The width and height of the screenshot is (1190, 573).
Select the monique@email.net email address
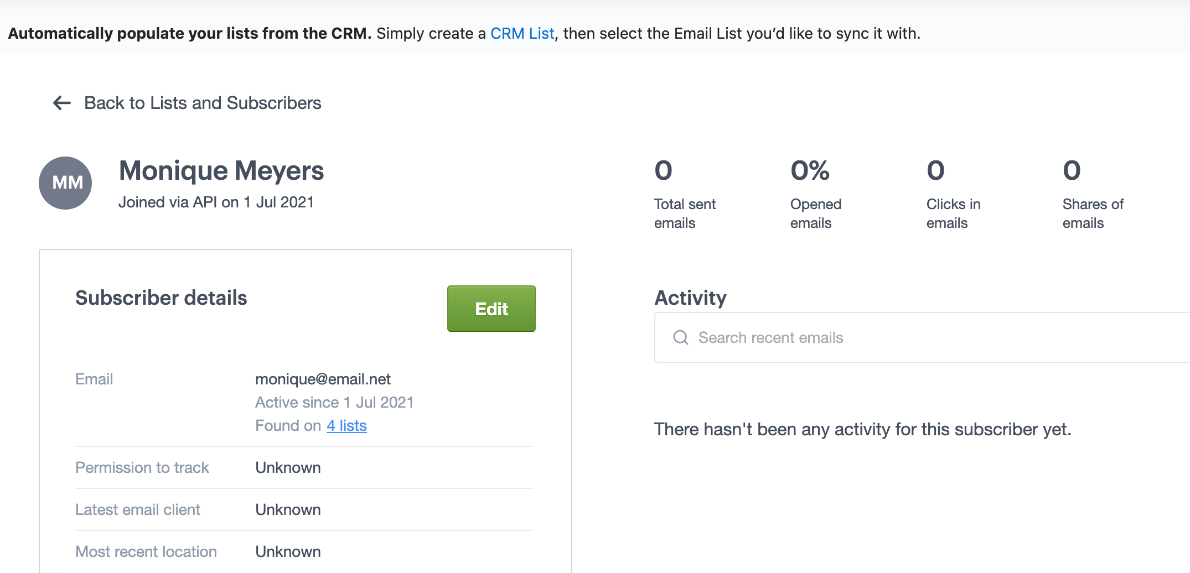[323, 379]
